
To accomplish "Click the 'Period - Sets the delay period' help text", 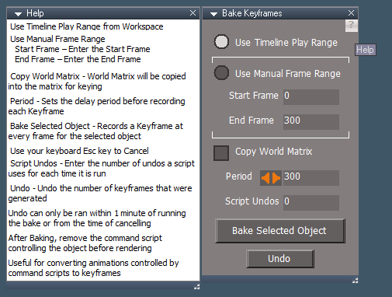I will coord(96,106).
